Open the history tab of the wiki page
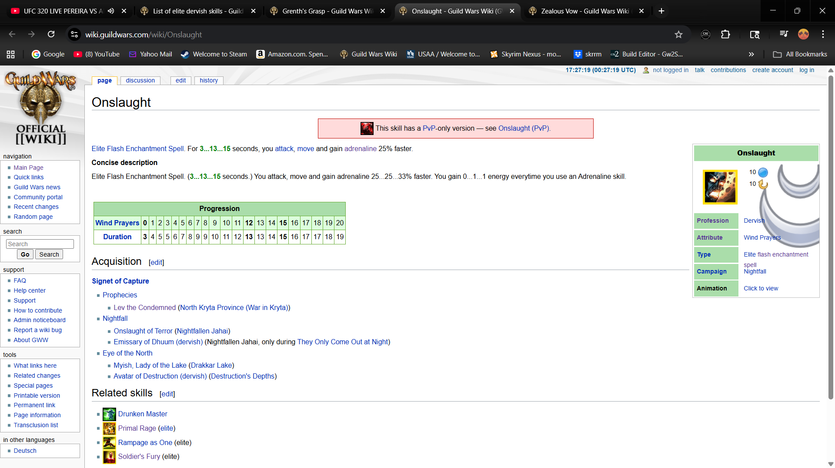Viewport: 835px width, 468px height. tap(209, 80)
